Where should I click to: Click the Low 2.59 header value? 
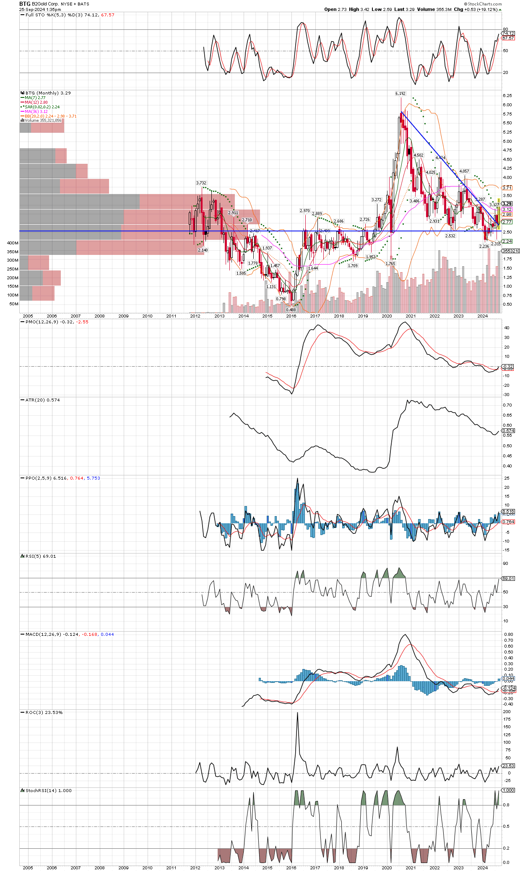382,9
